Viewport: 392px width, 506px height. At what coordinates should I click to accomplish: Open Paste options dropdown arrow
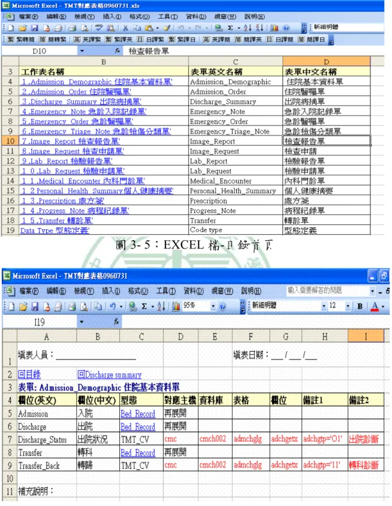tap(157, 28)
